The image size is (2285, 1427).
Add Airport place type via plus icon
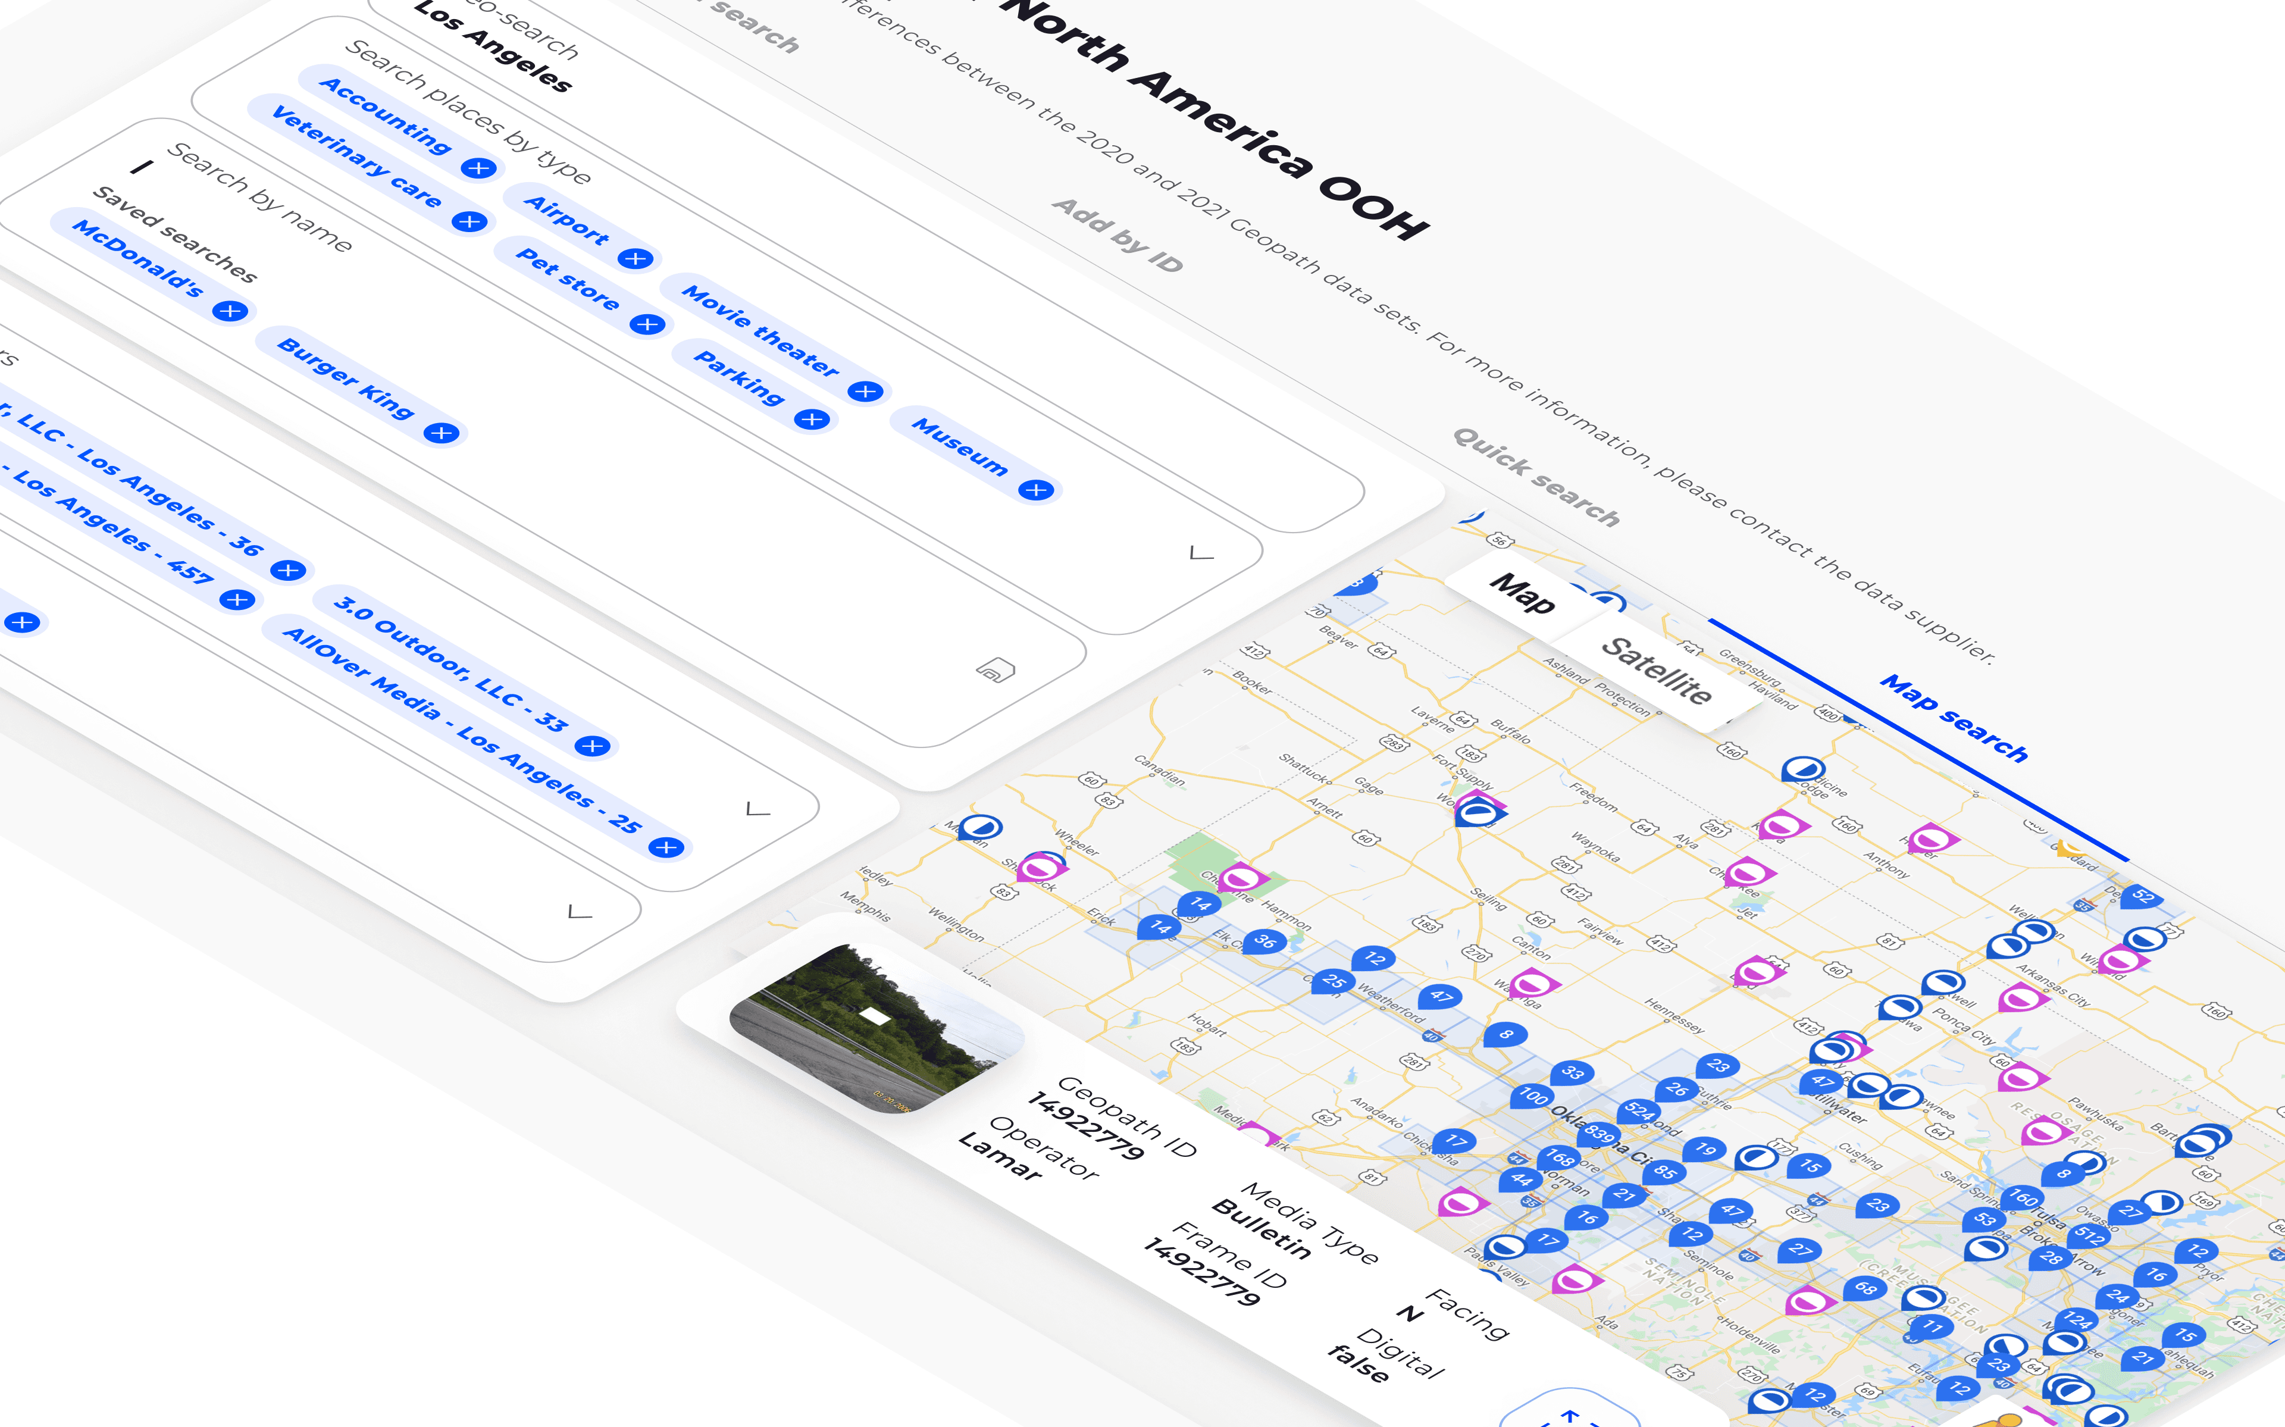(636, 259)
